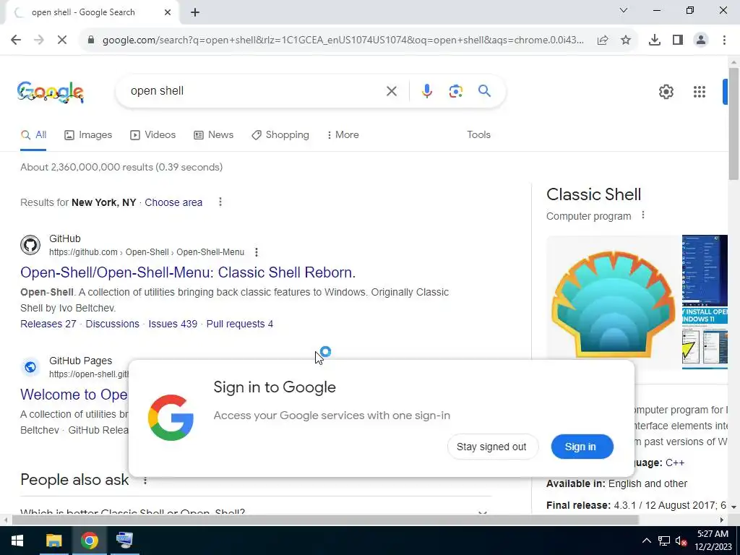Switch to the Videos results tab

pyautogui.click(x=153, y=135)
